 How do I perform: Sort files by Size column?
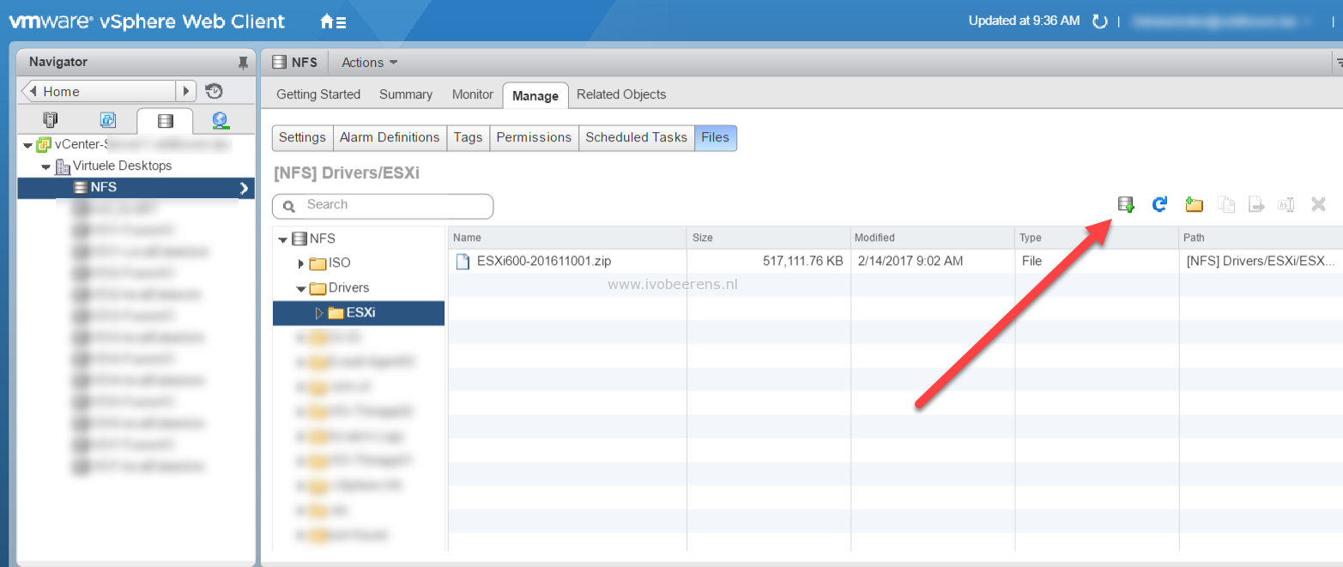[x=769, y=238]
